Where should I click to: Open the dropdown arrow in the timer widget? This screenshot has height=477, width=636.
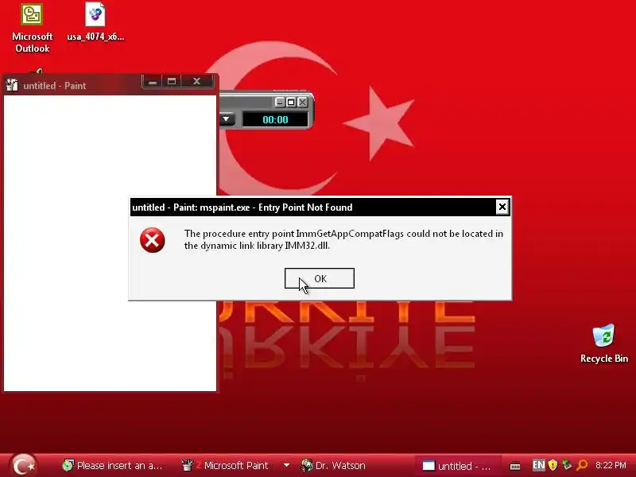pos(227,119)
